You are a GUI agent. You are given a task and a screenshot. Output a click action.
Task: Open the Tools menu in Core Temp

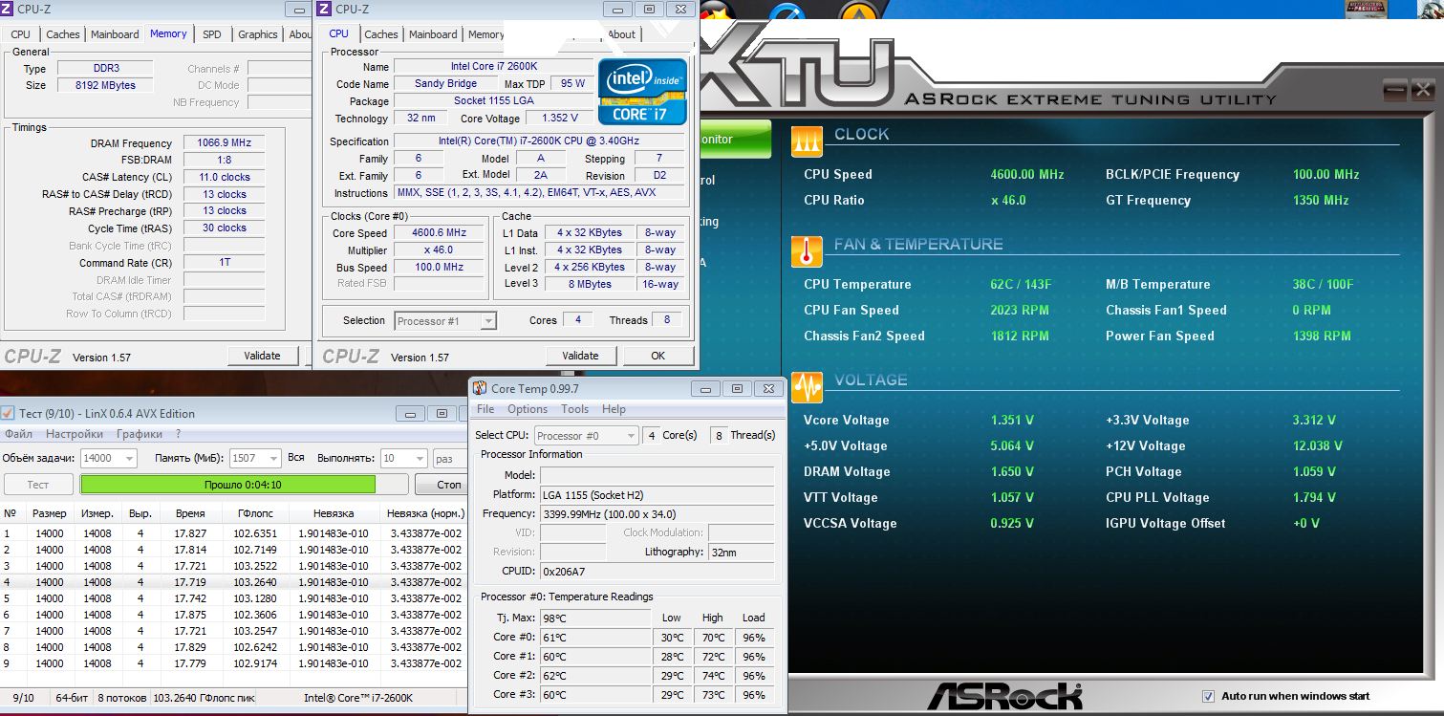pyautogui.click(x=575, y=409)
